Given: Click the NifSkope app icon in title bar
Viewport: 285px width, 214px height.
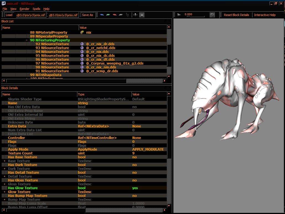Looking at the screenshot, I should (x=4, y=4).
